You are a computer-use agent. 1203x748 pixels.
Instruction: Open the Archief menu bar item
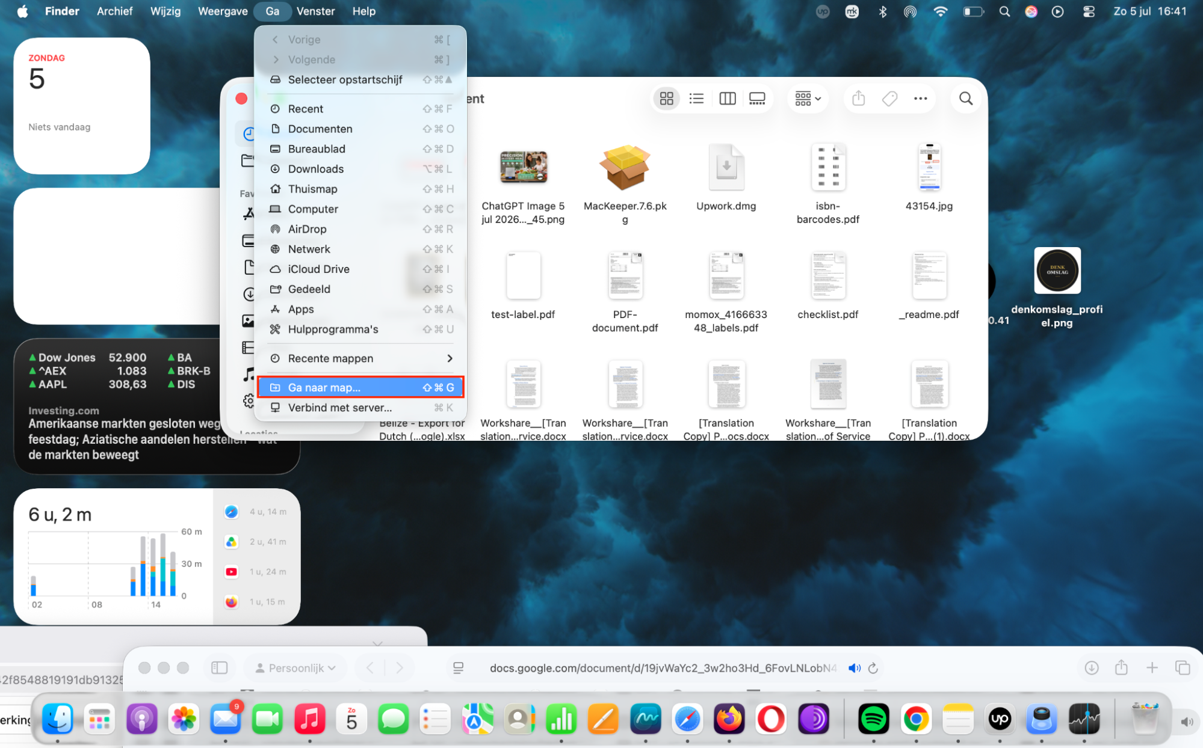point(114,11)
